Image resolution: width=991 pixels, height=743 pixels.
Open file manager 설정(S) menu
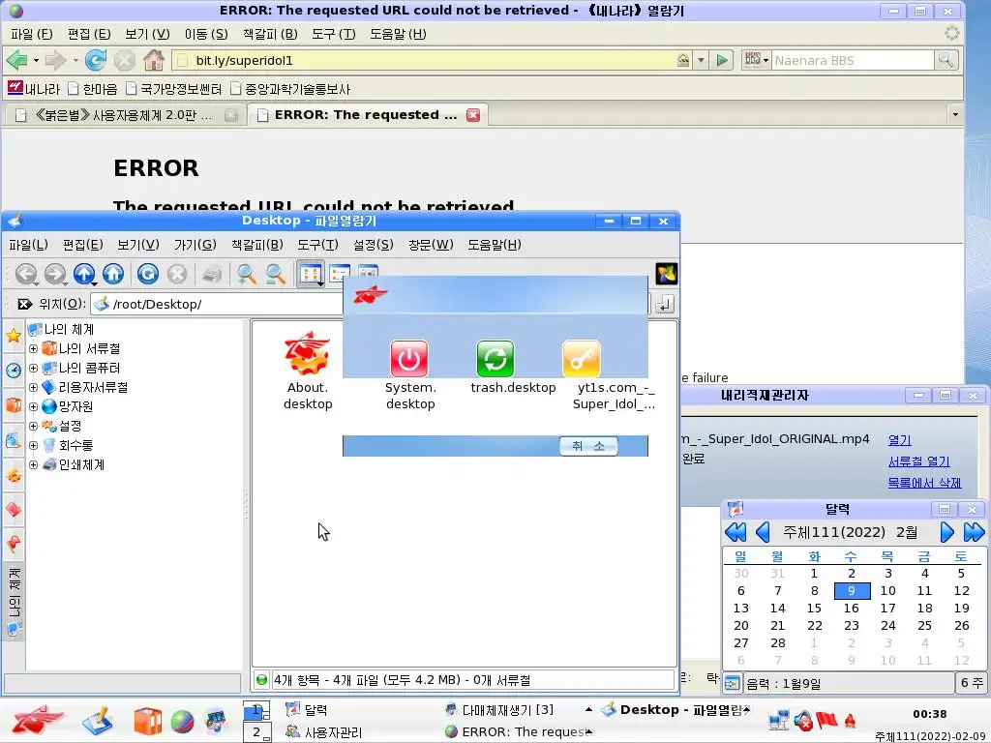coord(373,245)
